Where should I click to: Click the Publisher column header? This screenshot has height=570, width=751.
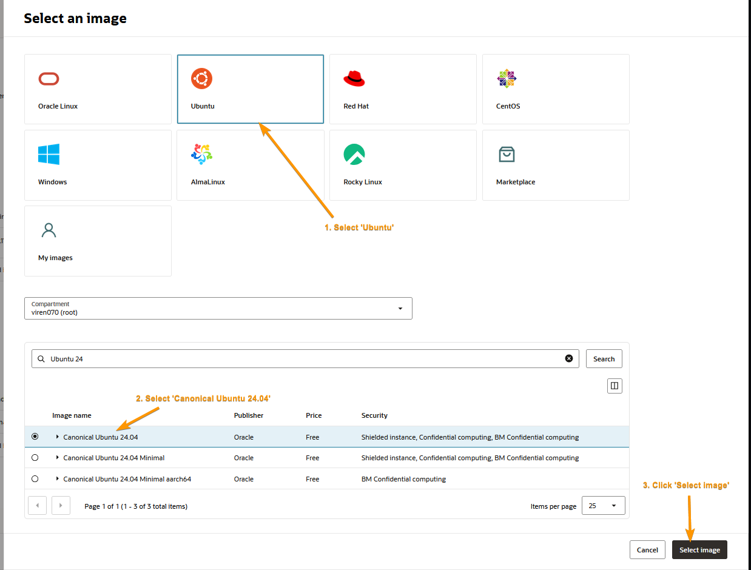tap(249, 415)
